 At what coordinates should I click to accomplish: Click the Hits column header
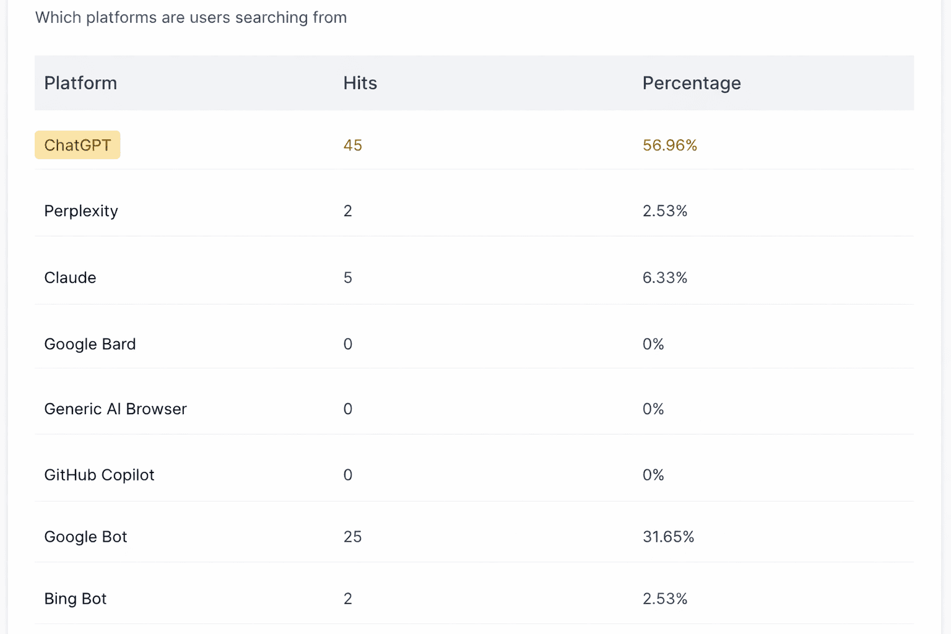(360, 83)
